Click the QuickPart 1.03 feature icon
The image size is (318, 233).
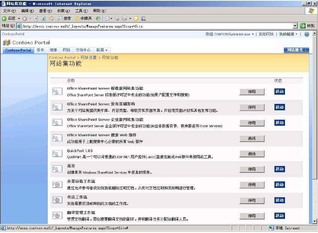point(57,154)
